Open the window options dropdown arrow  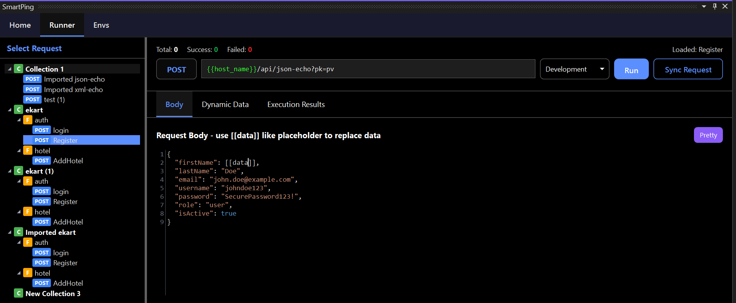point(704,7)
